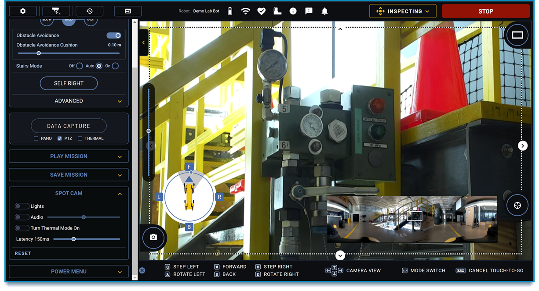Switch views with the picture-in-picture icon

pyautogui.click(x=517, y=35)
